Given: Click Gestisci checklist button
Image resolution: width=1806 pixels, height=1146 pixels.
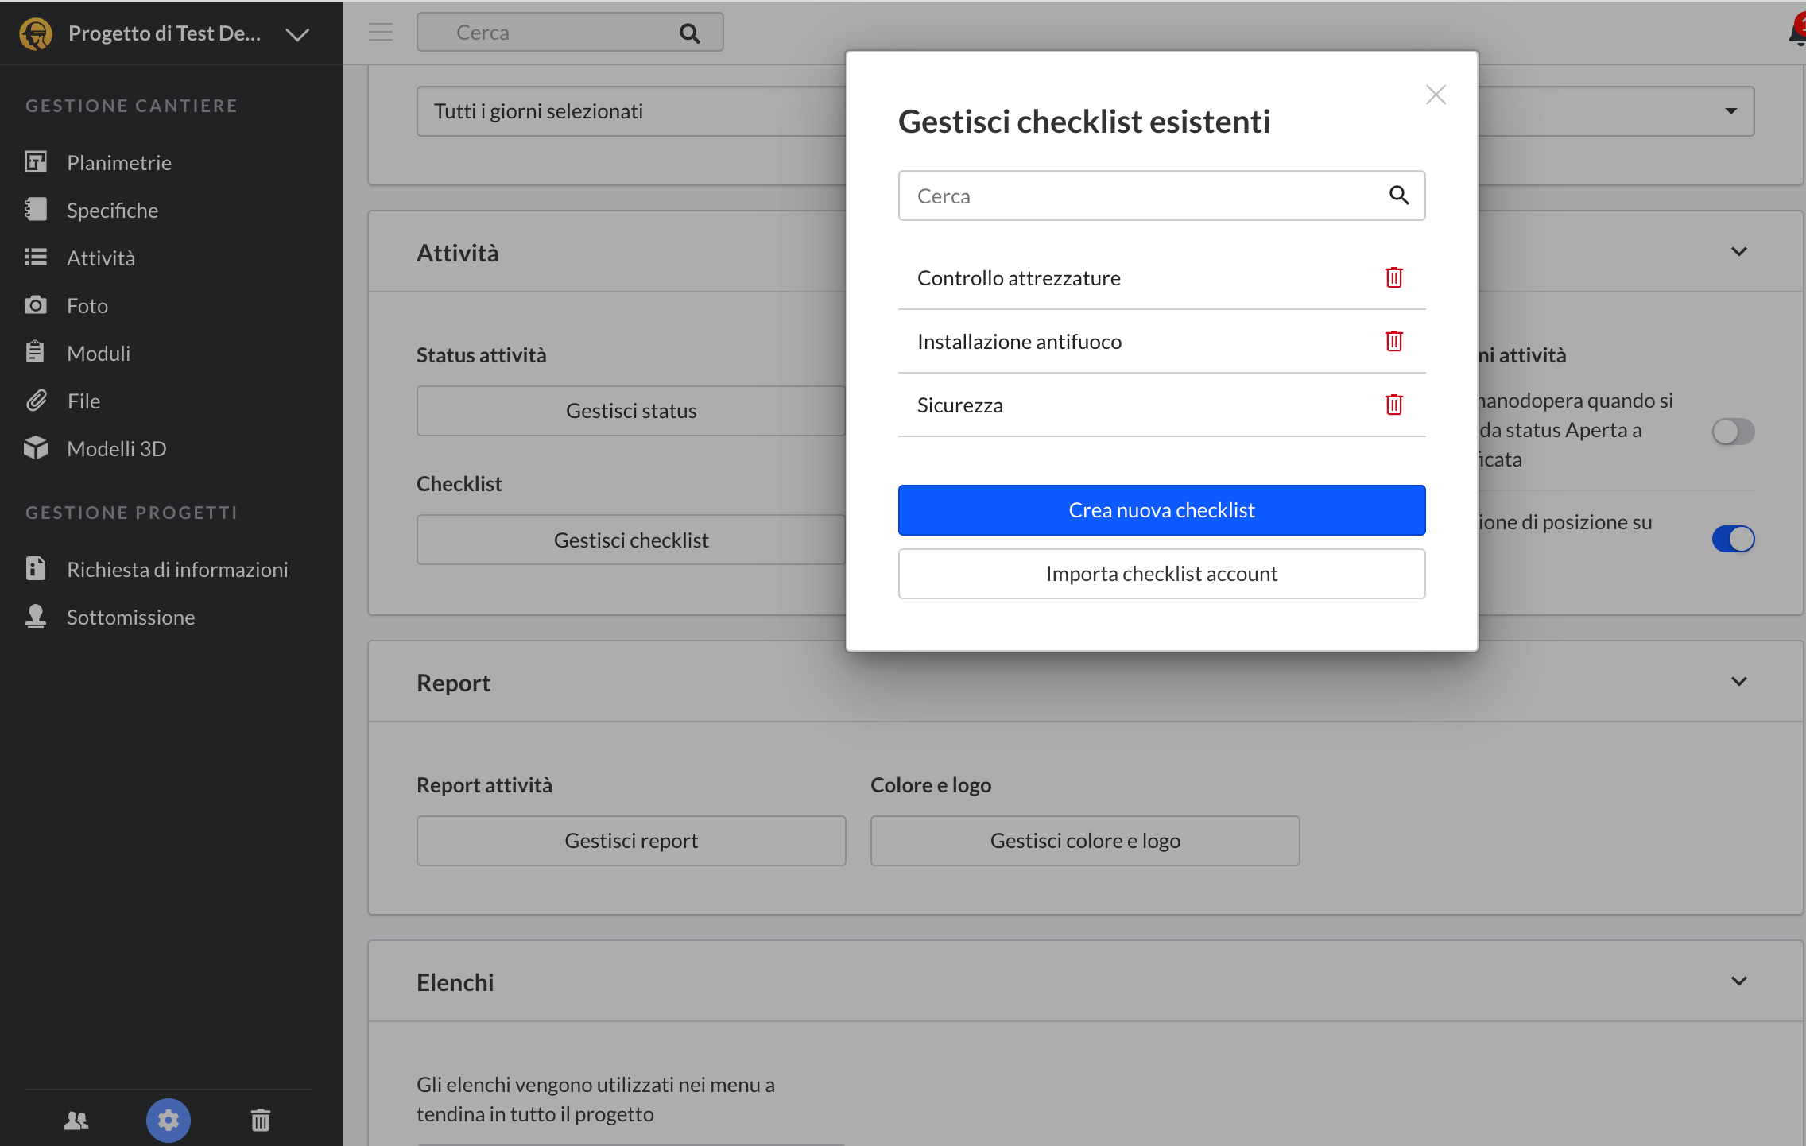Looking at the screenshot, I should (x=631, y=540).
